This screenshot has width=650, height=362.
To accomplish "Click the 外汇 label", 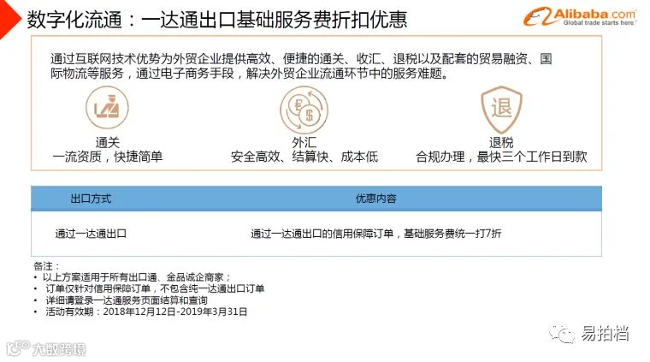I will (304, 143).
